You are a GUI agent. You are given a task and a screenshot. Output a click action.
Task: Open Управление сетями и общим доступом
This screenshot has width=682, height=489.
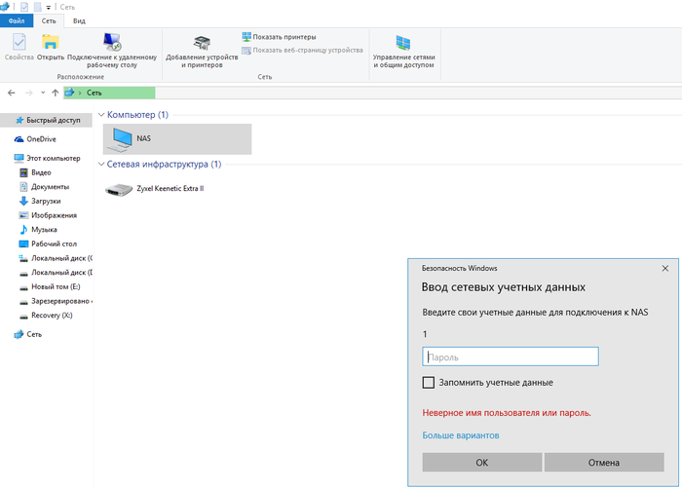click(x=403, y=49)
